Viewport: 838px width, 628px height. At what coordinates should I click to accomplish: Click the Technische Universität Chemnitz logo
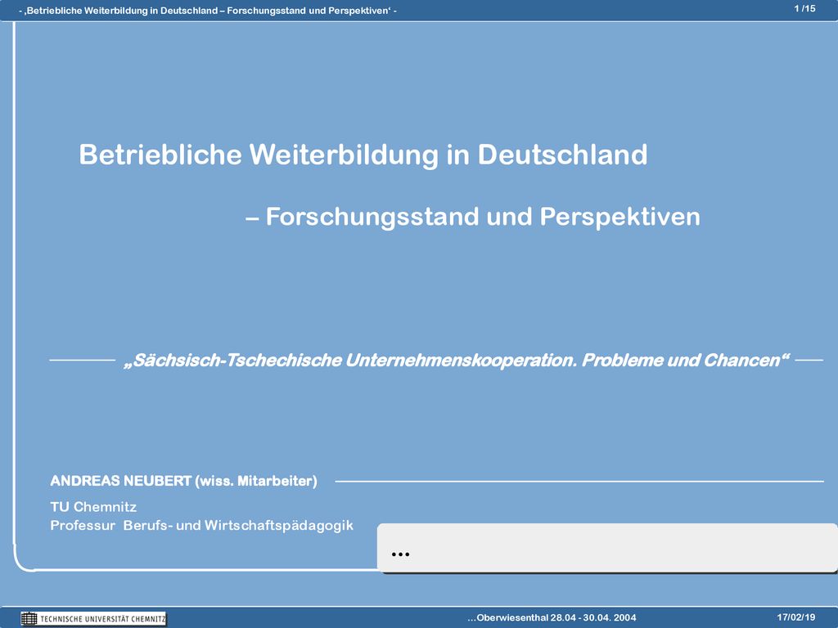tap(93, 619)
